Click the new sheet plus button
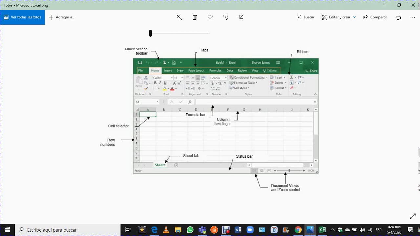 pos(176,165)
